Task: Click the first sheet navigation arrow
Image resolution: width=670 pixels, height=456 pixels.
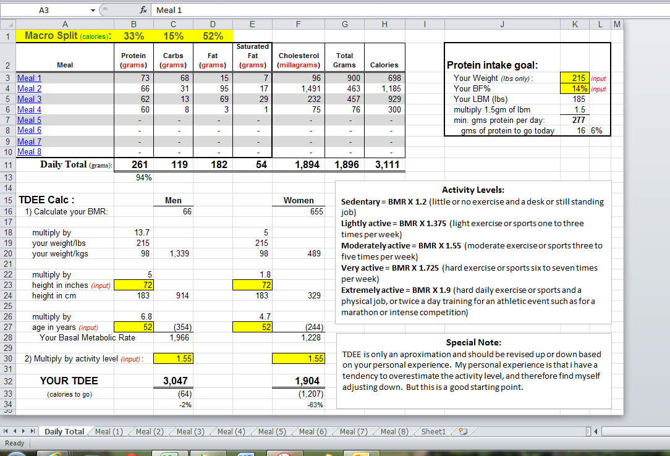Action: [7, 432]
